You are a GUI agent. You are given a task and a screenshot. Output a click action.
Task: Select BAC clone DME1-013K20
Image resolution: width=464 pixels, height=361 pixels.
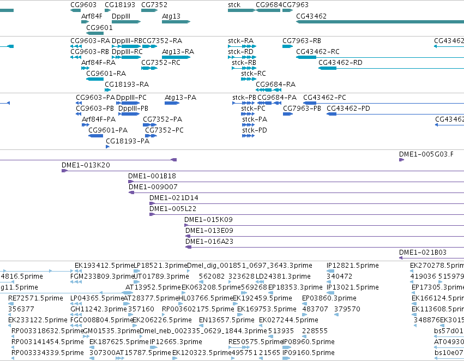click(263, 171)
